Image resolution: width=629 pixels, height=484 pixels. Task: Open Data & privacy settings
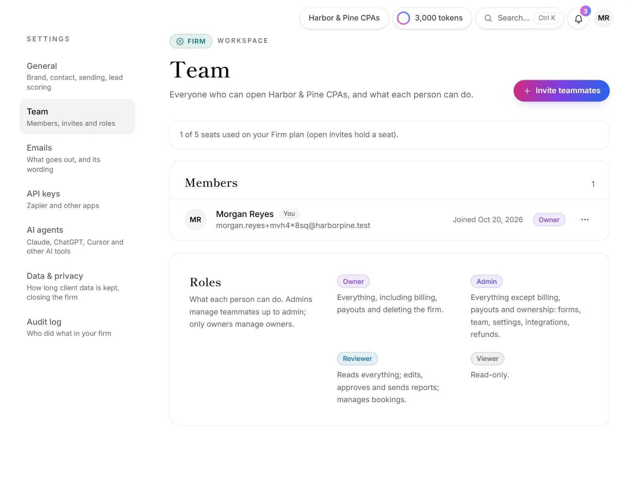click(77, 286)
